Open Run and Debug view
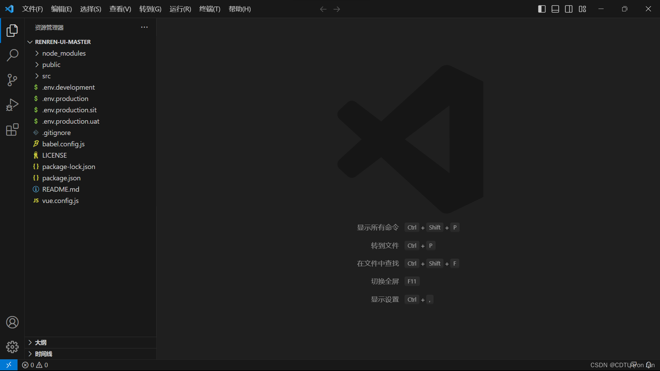This screenshot has height=371, width=660. (12, 105)
